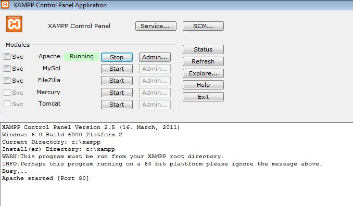
Task: Stop the Apache module
Action: [x=117, y=57]
